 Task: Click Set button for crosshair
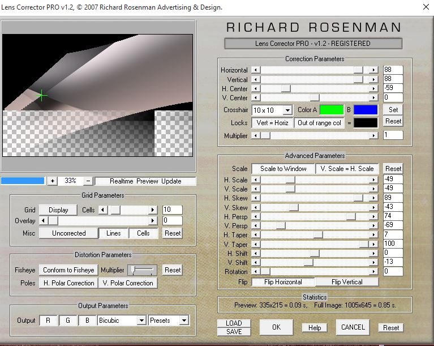(x=393, y=110)
